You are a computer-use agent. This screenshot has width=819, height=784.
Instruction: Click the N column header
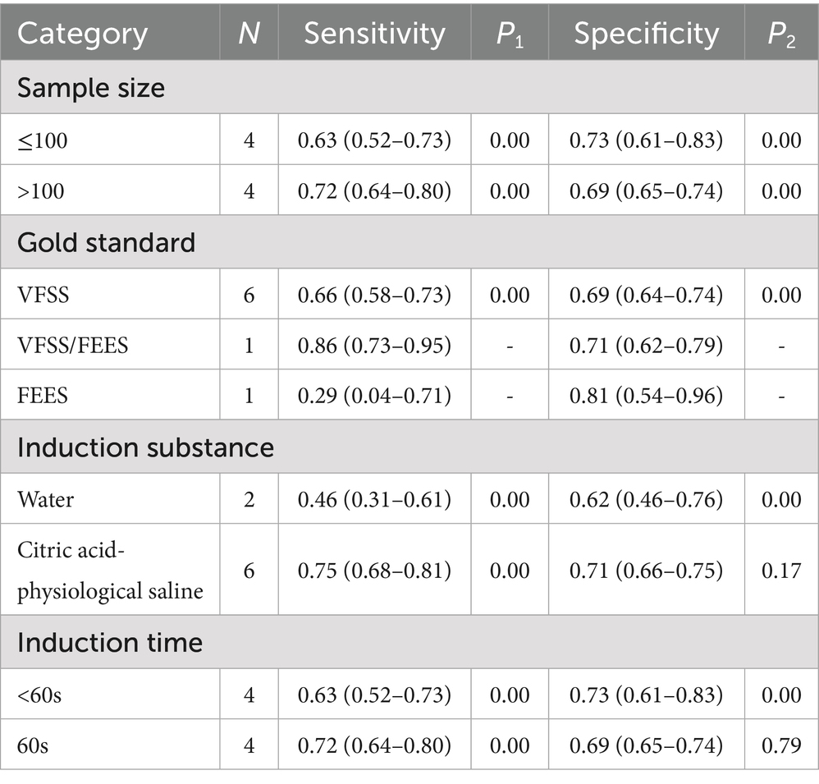coord(249,34)
